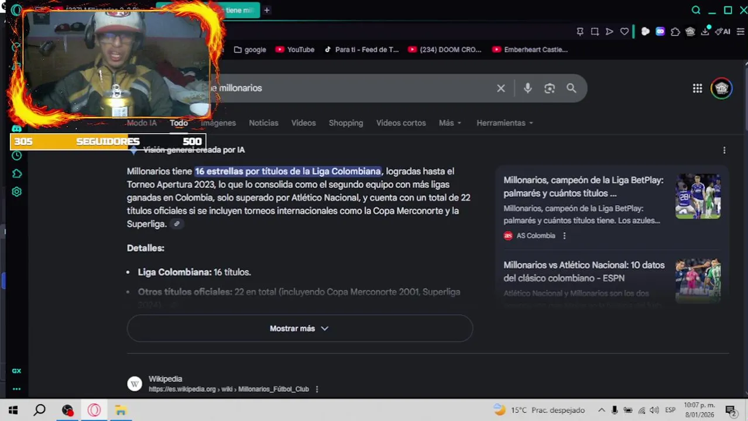748x421 pixels.
Task: Click the source link chip after Superliga
Action: 177,224
